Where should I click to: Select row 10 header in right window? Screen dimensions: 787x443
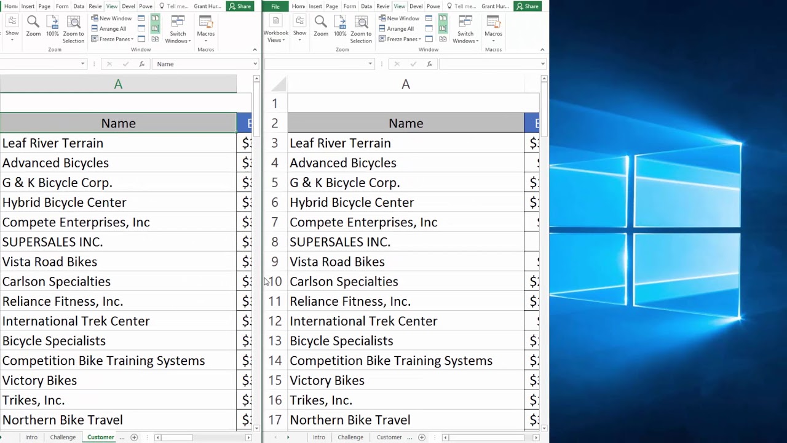[x=275, y=281]
